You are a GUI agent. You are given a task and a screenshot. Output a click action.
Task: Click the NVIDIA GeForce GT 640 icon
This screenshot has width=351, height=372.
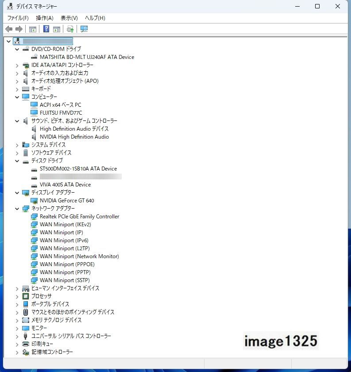[34, 201]
